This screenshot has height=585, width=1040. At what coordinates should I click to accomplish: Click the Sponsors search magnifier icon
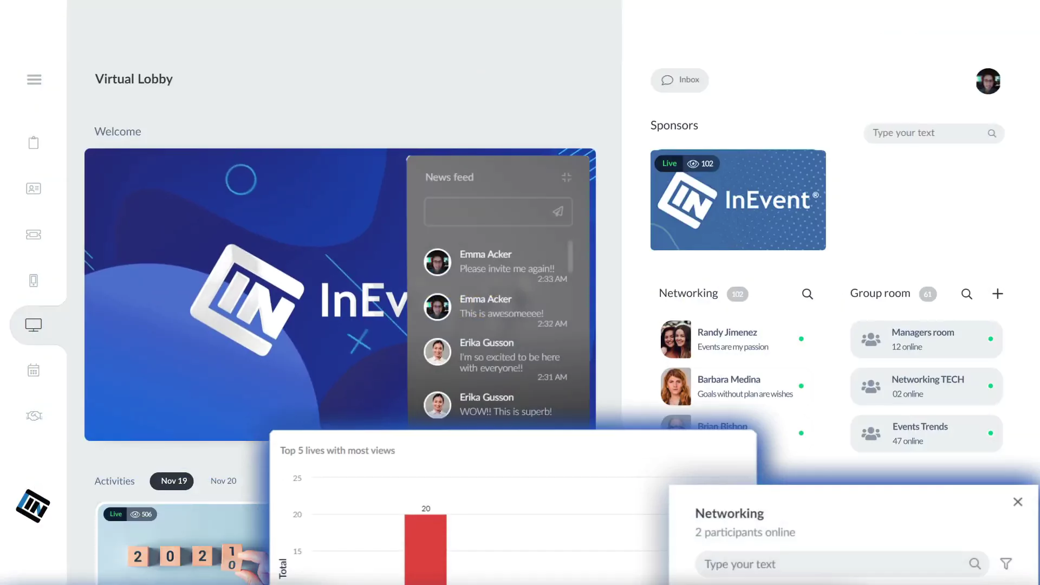[x=992, y=133]
